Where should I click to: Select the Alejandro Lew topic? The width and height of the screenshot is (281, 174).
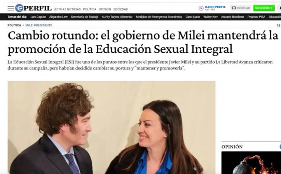[x=58, y=17]
